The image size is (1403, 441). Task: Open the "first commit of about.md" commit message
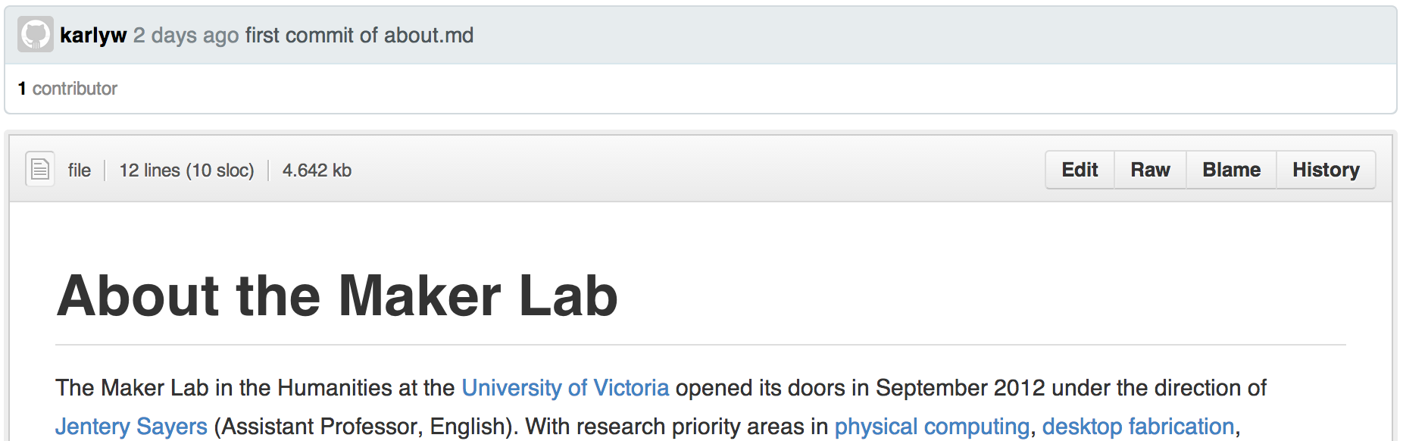(359, 36)
